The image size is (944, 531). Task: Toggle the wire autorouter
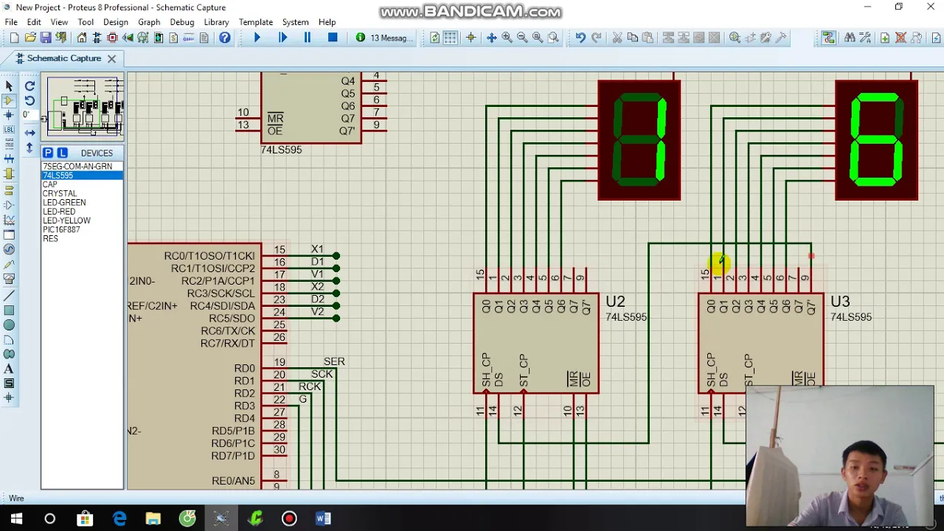point(829,38)
